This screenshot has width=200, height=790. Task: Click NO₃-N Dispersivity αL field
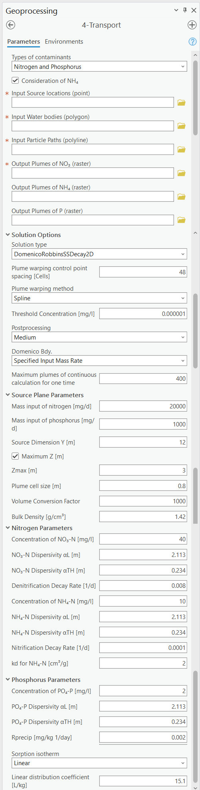(x=143, y=555)
